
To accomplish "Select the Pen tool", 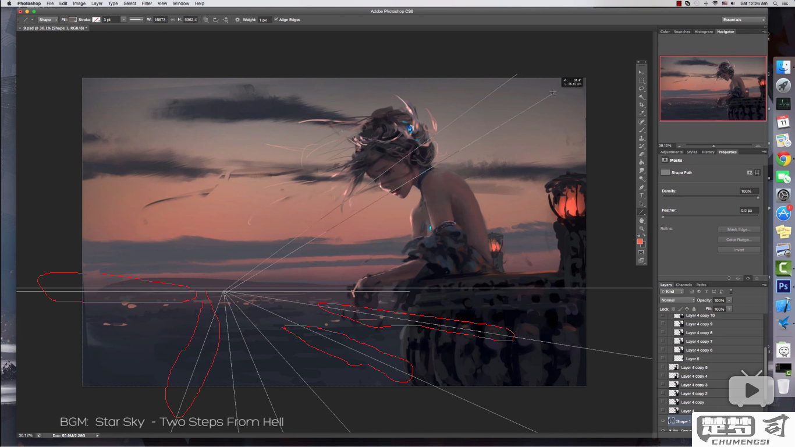I will click(x=642, y=187).
